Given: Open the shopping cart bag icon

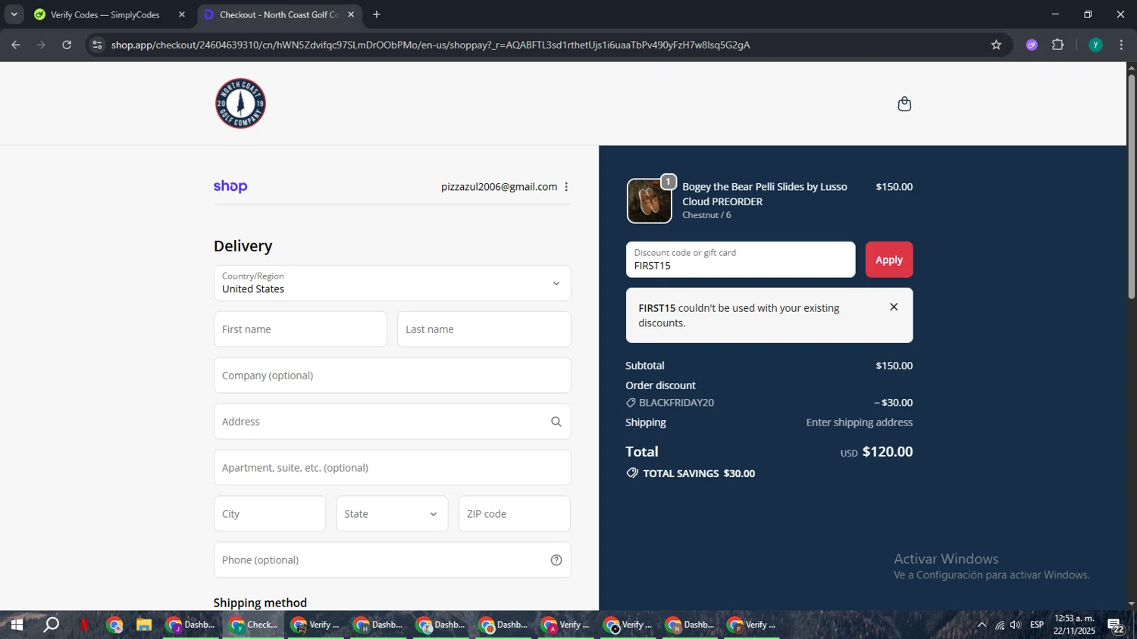Looking at the screenshot, I should coord(904,104).
